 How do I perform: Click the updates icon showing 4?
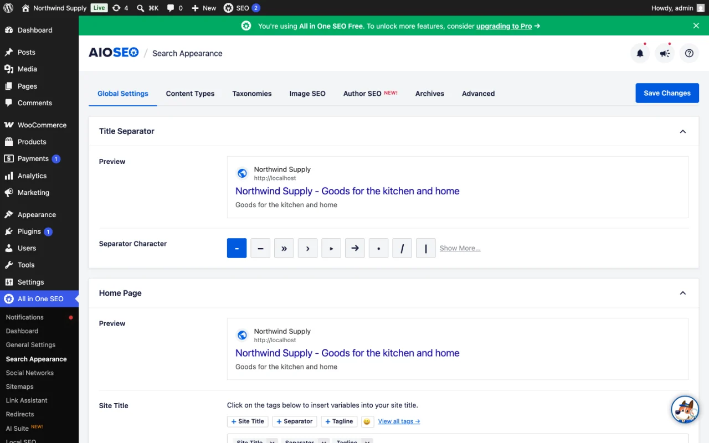click(x=120, y=8)
